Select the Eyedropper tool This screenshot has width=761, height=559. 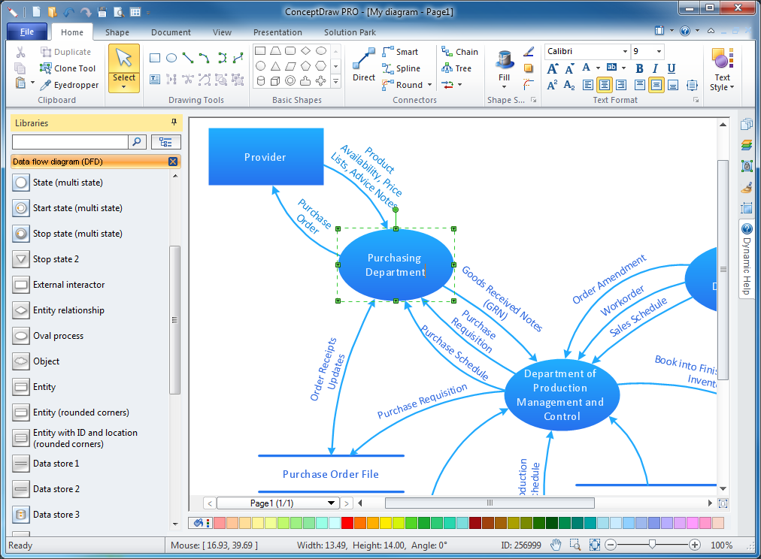pyautogui.click(x=69, y=85)
